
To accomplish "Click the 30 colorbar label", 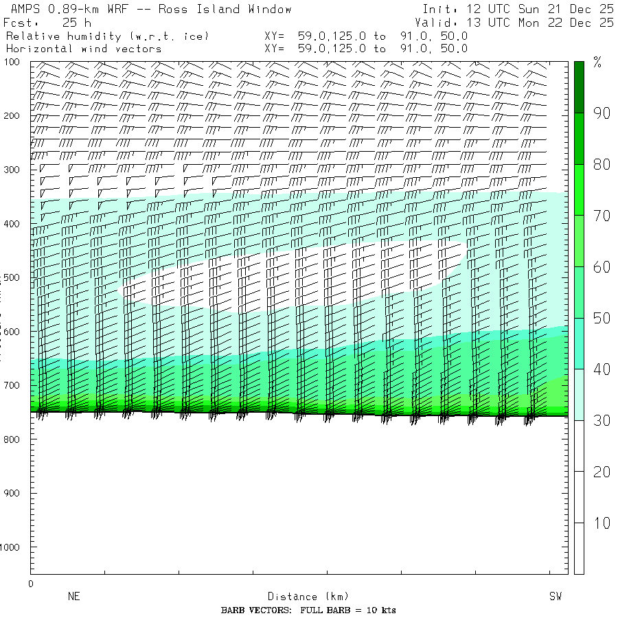I will pyautogui.click(x=602, y=421).
